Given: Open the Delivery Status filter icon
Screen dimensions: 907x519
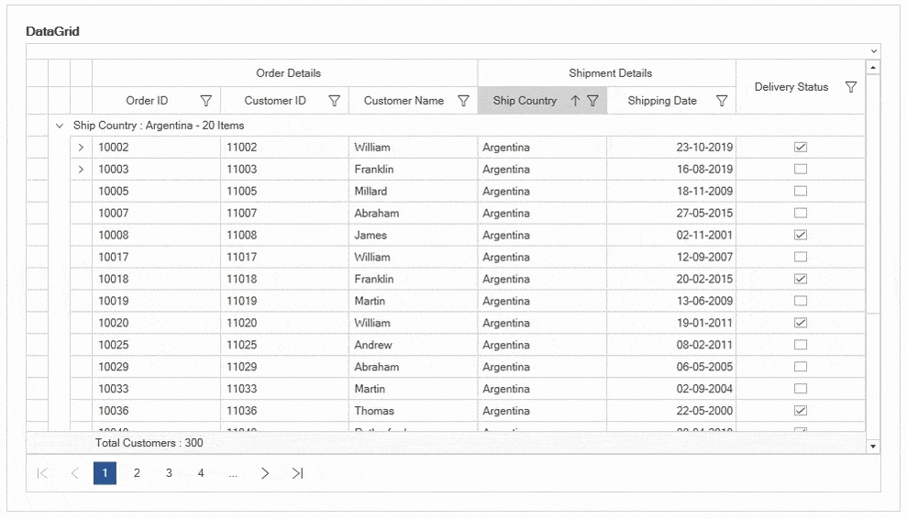Looking at the screenshot, I should 850,87.
